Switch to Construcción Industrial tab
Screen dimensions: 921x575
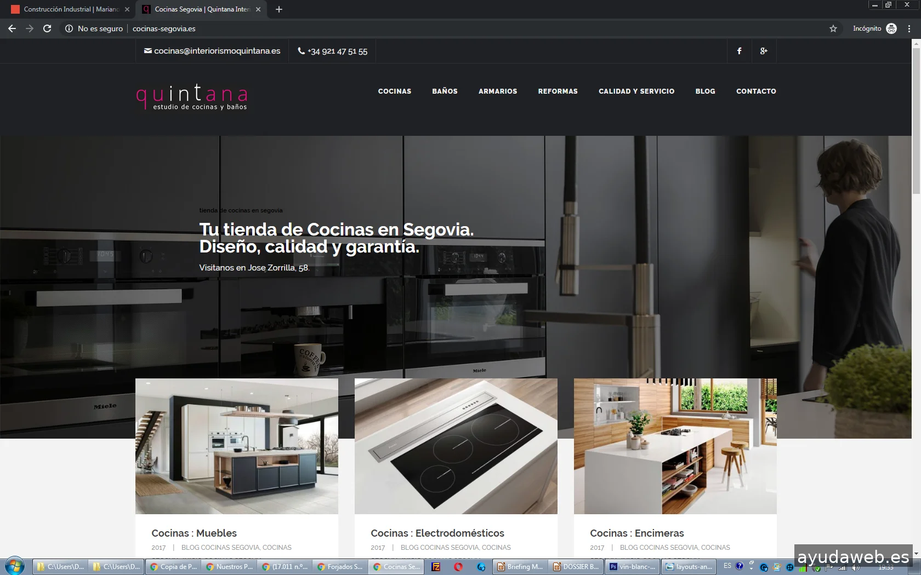[x=69, y=9]
